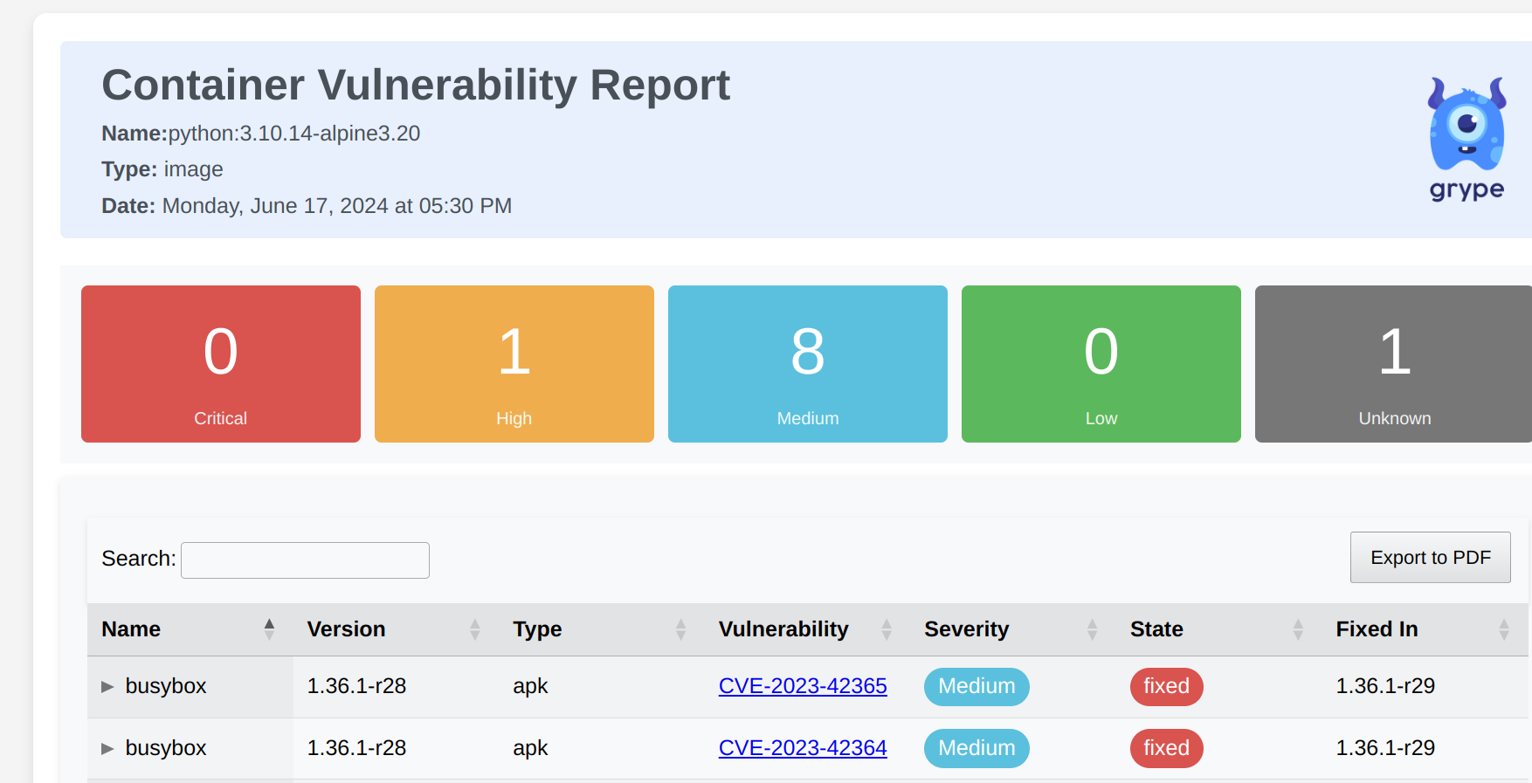Select the red Critical count card

coord(221,364)
